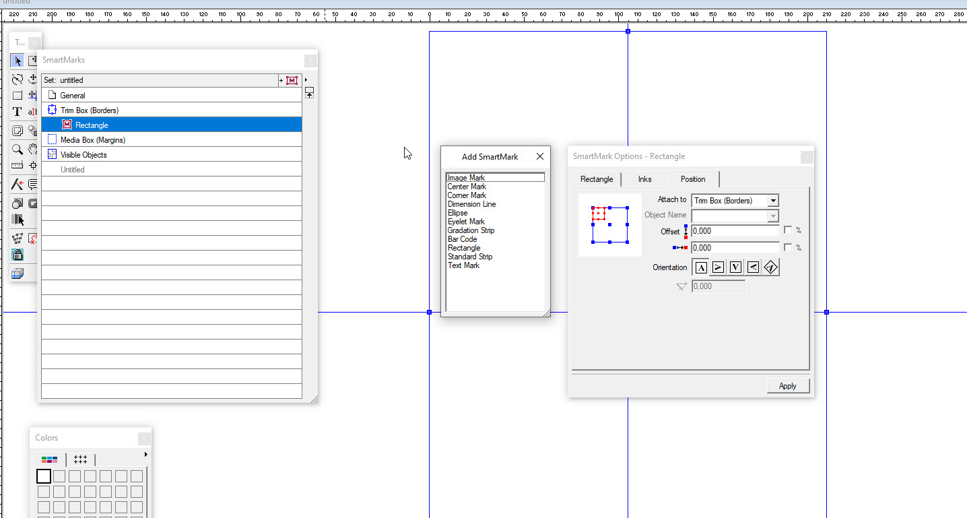Enable percent checkbox for vertical offset

coord(788,230)
